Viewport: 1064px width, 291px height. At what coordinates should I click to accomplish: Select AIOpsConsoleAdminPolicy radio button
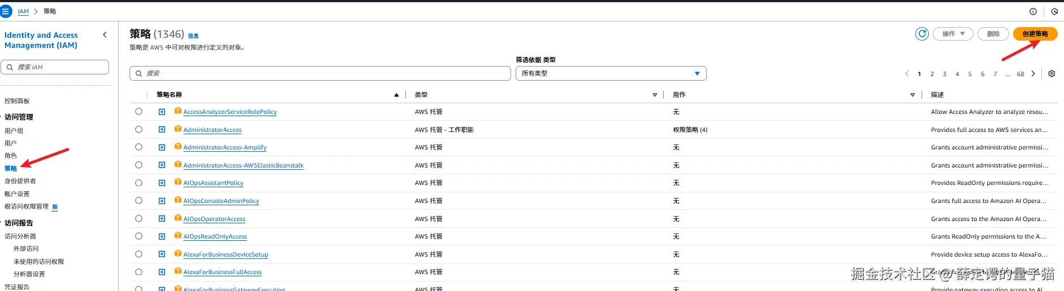point(139,201)
